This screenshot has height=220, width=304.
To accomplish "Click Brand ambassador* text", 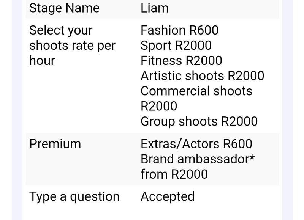I will pos(198,159).
